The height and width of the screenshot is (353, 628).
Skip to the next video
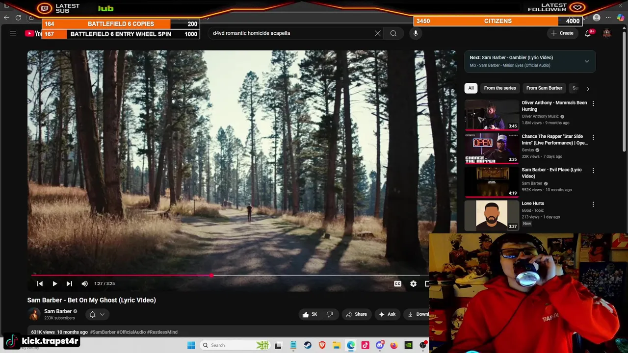[x=69, y=283]
